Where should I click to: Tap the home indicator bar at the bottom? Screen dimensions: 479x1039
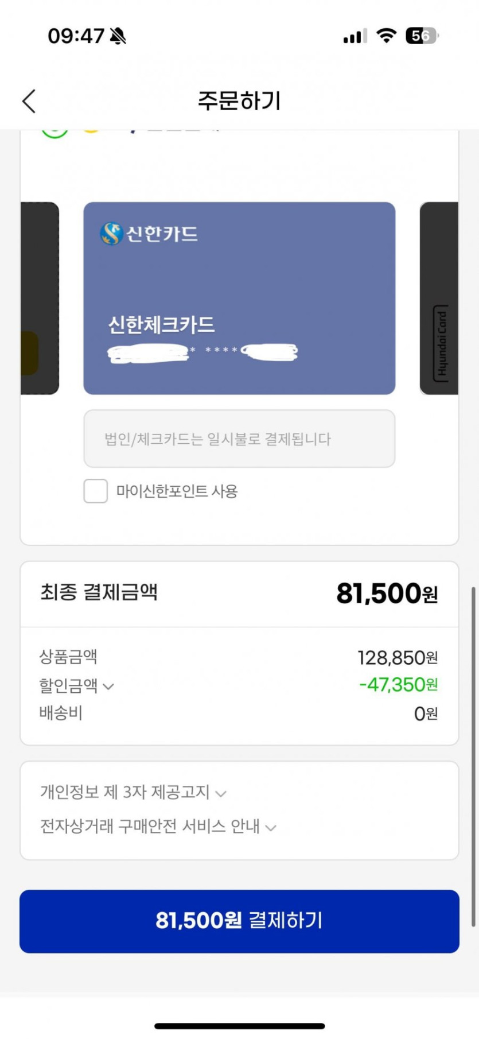(239, 1026)
